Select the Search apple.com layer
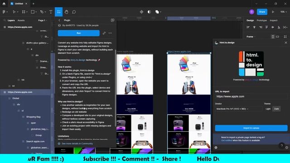This screenshot has height=163, width=290. point(35,141)
